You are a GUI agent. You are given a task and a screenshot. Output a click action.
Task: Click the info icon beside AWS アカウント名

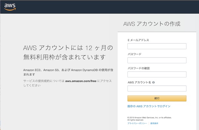pyautogui.click(x=154, y=82)
